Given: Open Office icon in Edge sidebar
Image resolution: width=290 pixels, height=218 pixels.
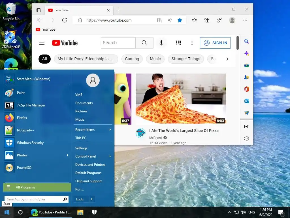Looking at the screenshot, I should point(247,89).
